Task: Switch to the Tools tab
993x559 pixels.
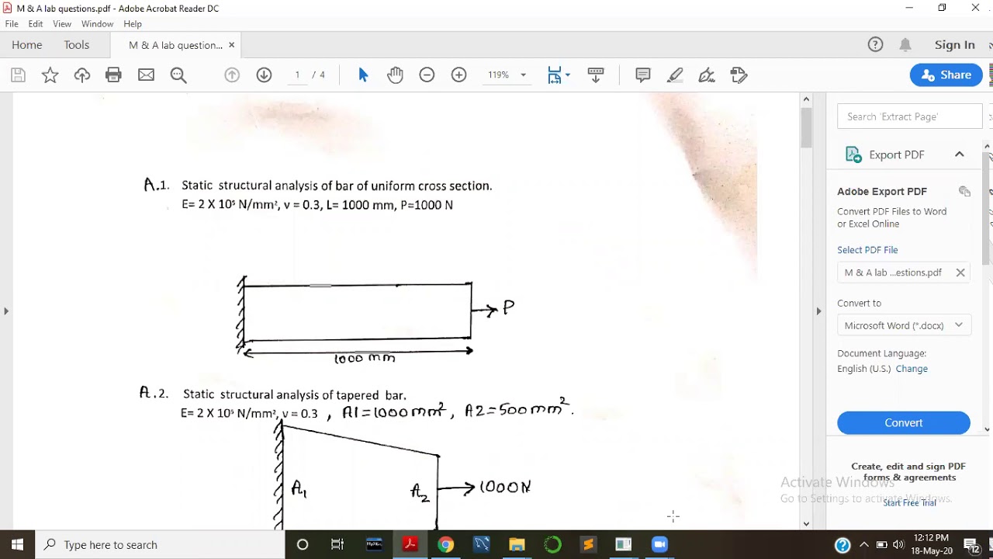Action: [x=77, y=45]
